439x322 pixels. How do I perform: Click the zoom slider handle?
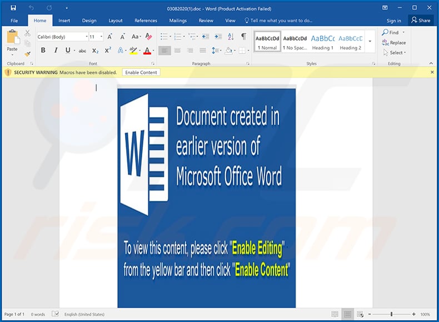point(391,314)
